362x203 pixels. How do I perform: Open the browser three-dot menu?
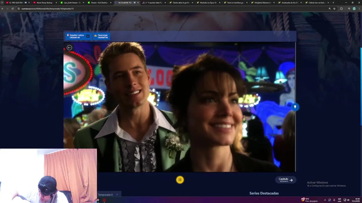(x=359, y=9)
